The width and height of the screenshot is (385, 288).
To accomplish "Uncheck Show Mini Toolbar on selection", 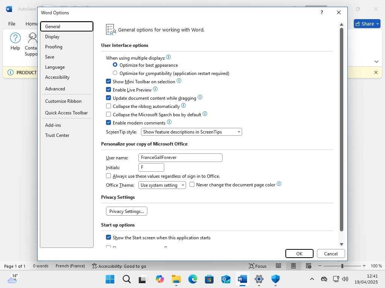I will (x=109, y=81).
